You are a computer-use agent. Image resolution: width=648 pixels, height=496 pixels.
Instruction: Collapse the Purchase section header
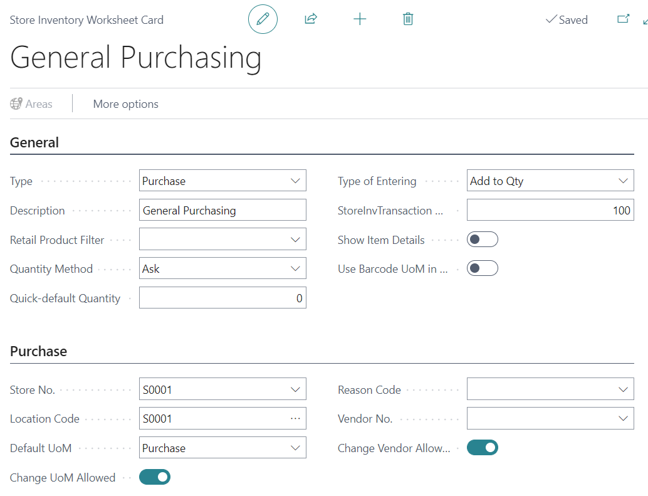pyautogui.click(x=38, y=351)
